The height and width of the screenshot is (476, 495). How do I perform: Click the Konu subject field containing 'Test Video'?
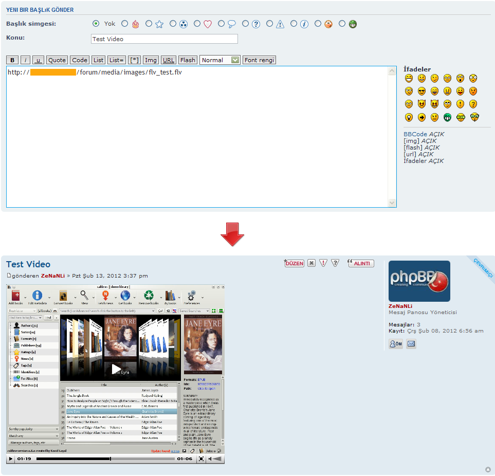point(164,39)
